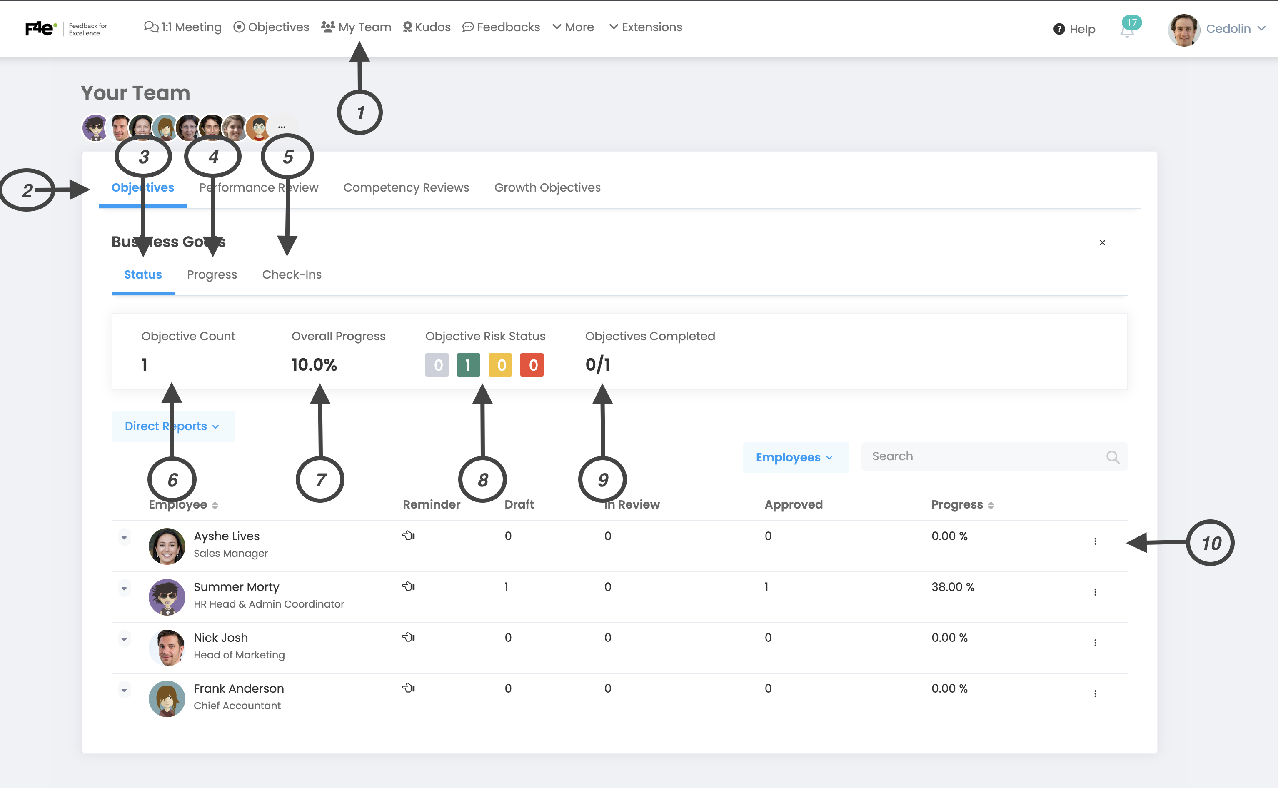This screenshot has width=1278, height=788.
Task: Open the three-dot menu for Ayshe Lives
Action: 1095,541
